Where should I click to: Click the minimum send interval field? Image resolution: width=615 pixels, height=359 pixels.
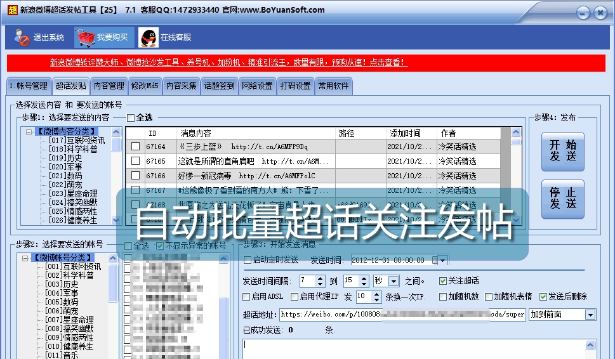tap(308, 281)
